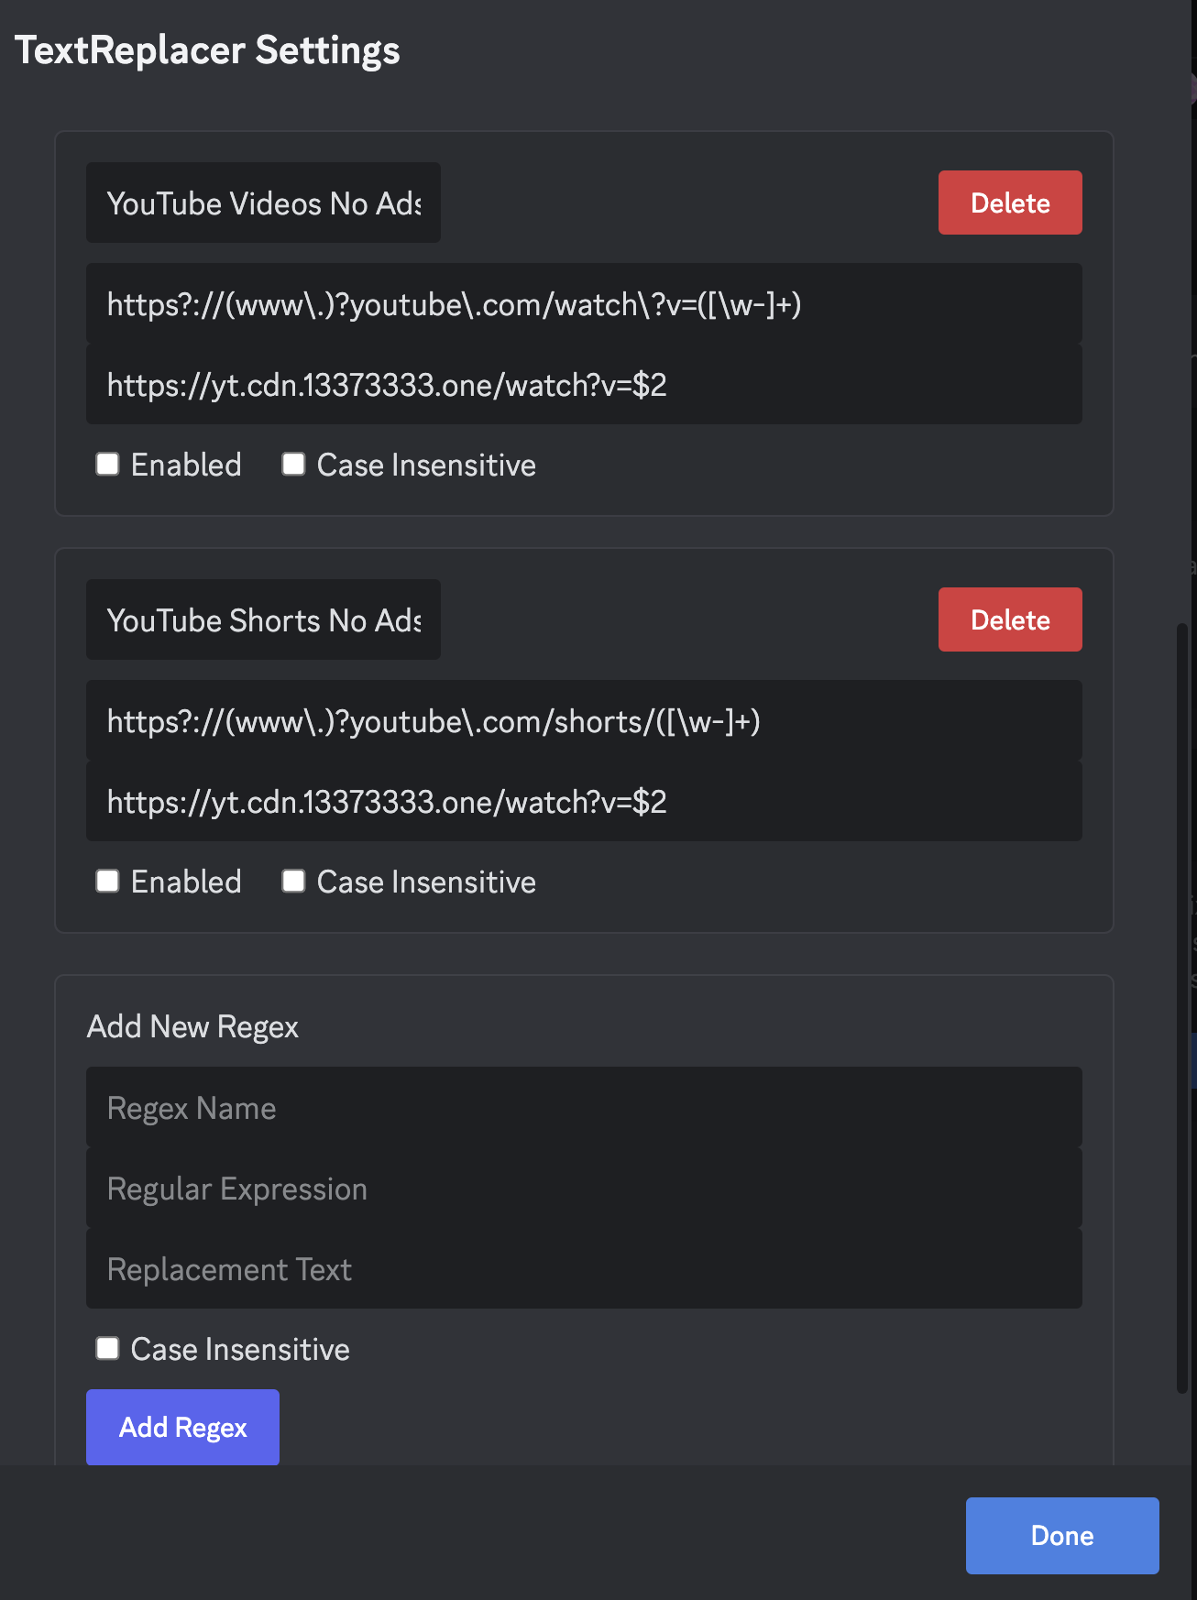Image resolution: width=1197 pixels, height=1600 pixels.
Task: Click the TextReplacer Settings title
Action: tap(207, 50)
